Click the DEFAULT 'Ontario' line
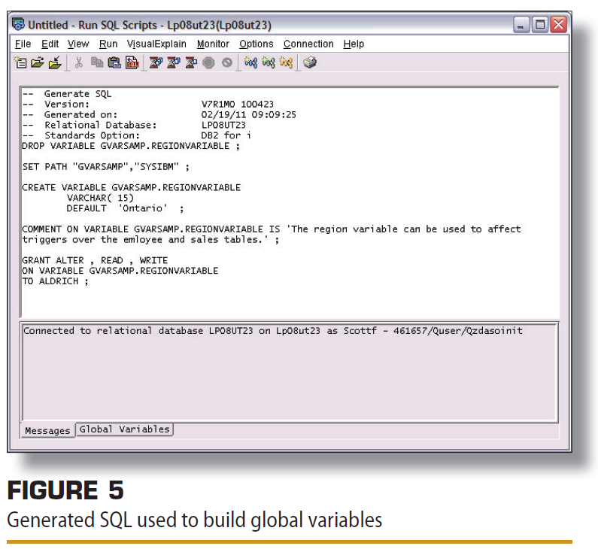 (125, 208)
